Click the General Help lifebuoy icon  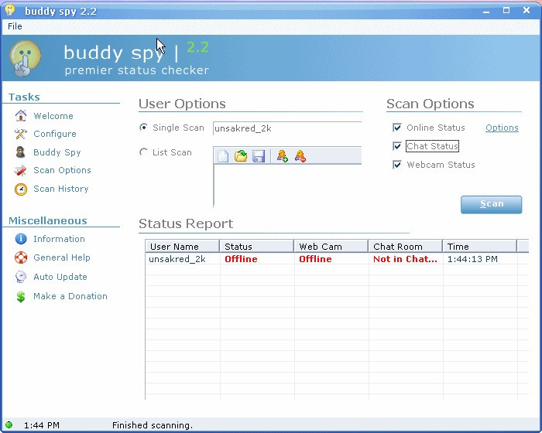(21, 257)
